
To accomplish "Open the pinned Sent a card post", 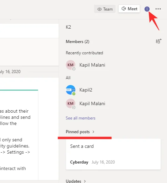I will coord(113,154).
